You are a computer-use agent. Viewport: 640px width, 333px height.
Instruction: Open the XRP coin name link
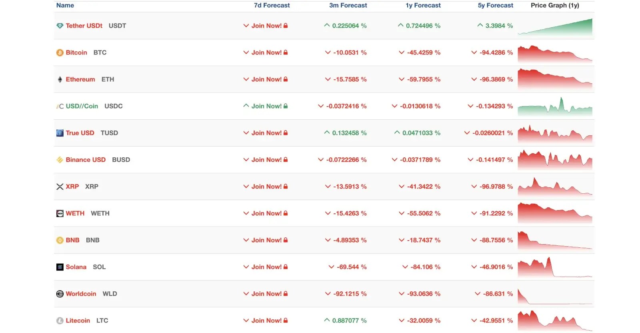click(x=72, y=187)
